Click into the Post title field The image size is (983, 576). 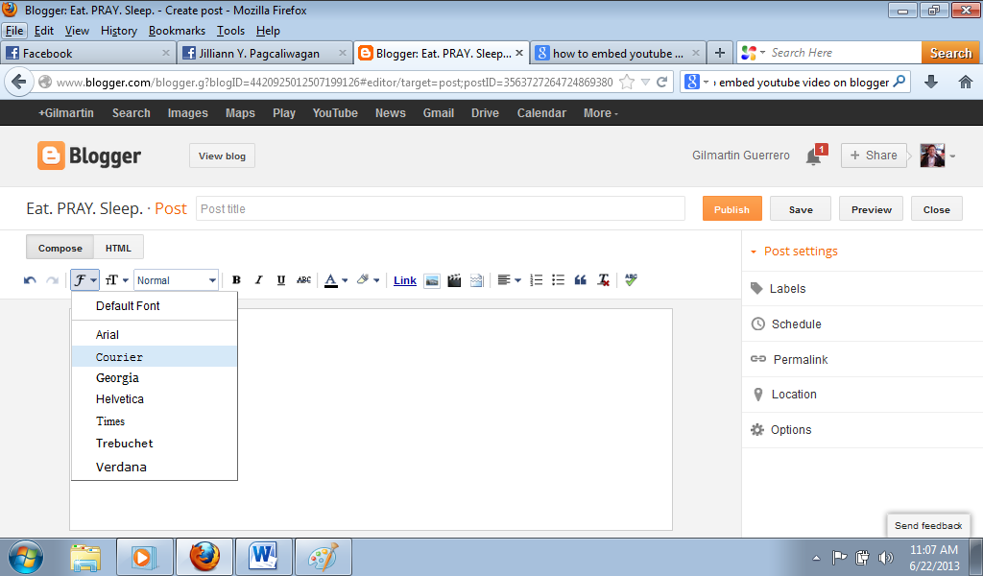[440, 208]
